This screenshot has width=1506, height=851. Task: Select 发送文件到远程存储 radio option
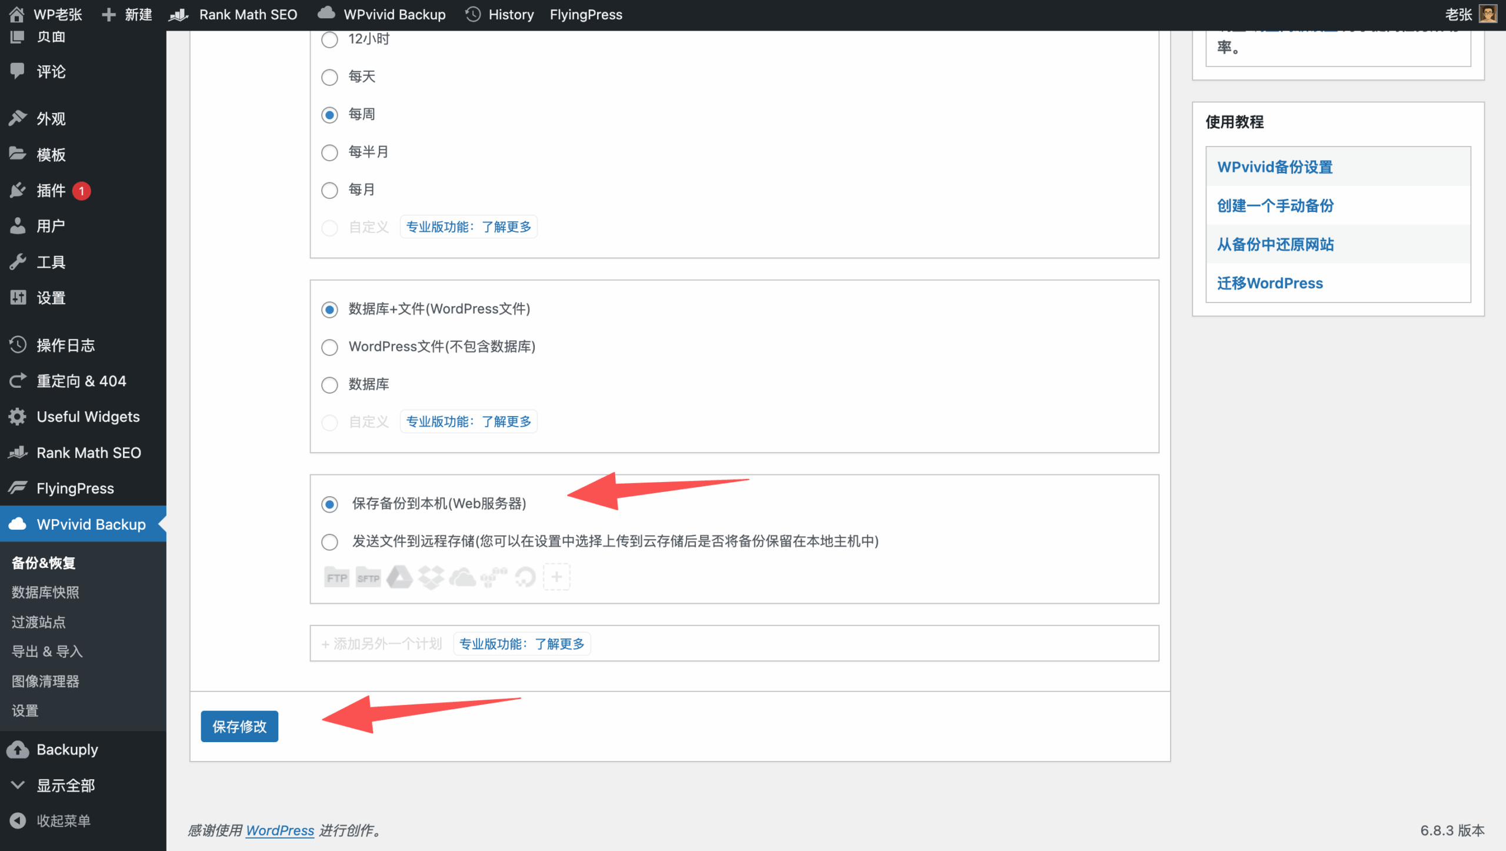(329, 541)
